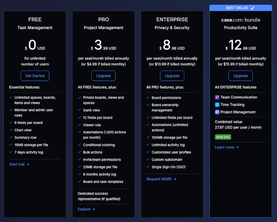
Task: Click the Time Tracking app icon
Action: [x=217, y=104]
